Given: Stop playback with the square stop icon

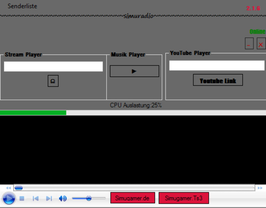Looking at the screenshot, I should point(22,199).
